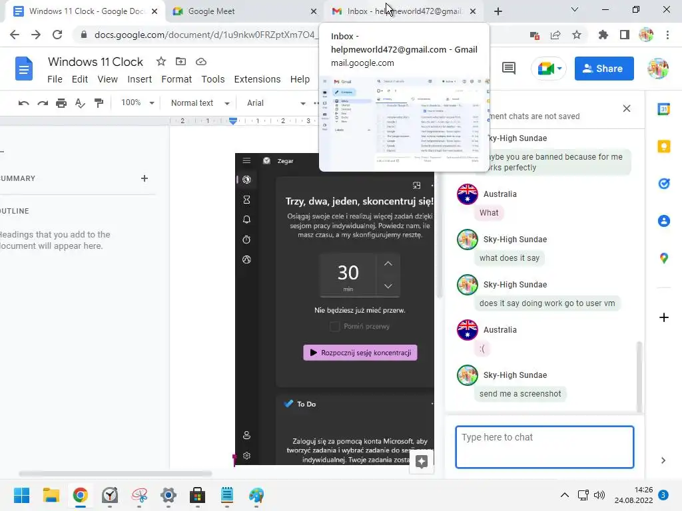Open the Extensions menu
This screenshot has height=511, width=682.
click(x=257, y=79)
